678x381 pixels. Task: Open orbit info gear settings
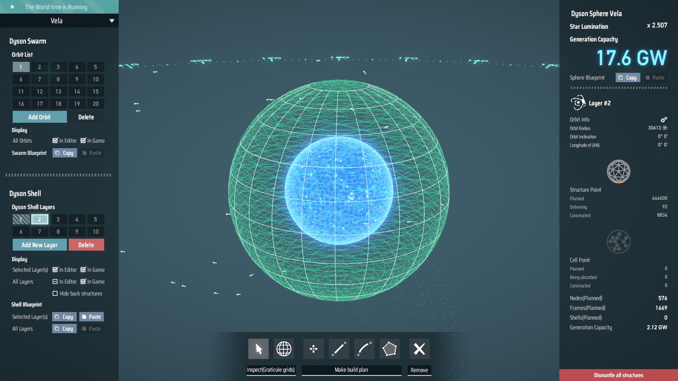[664, 120]
